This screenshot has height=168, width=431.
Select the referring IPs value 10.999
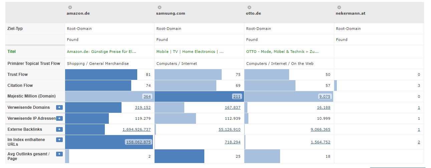(324, 118)
